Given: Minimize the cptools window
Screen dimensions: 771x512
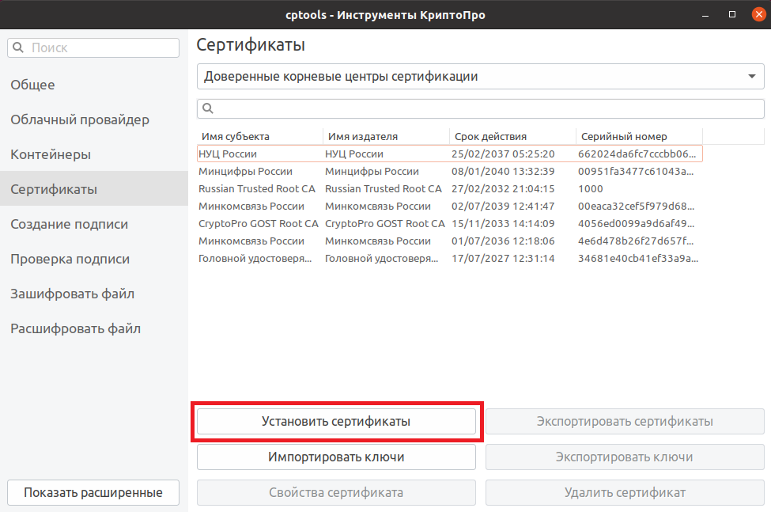Looking at the screenshot, I should (705, 15).
